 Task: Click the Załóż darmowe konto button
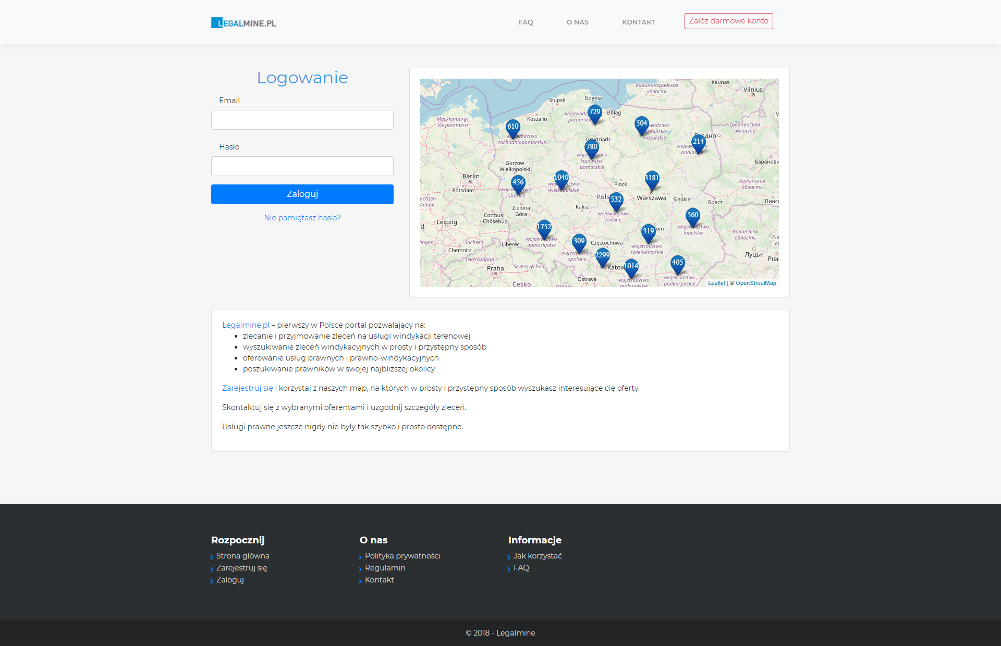(x=728, y=21)
